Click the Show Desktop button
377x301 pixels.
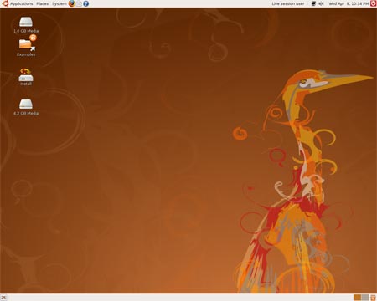pos(3,298)
